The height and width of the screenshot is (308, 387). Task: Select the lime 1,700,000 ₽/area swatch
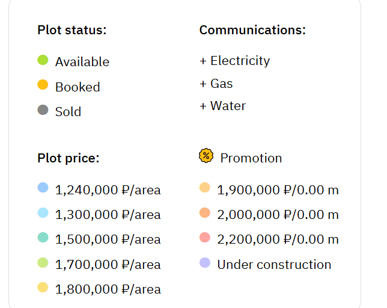(x=43, y=263)
